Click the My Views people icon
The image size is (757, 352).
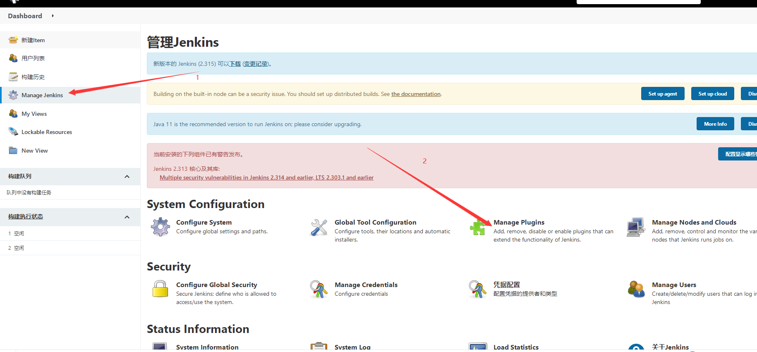pyautogui.click(x=13, y=113)
